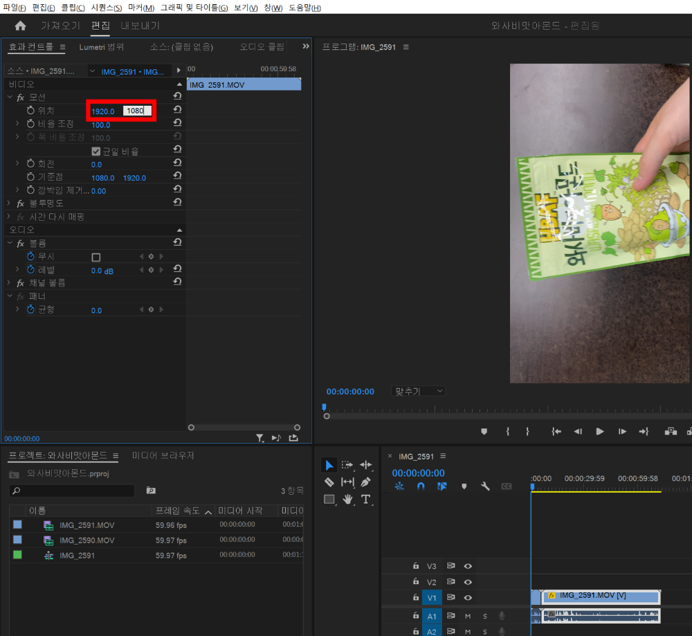Open filter properties funnel in Effect Controls
The width and height of the screenshot is (692, 636).
coord(260,438)
